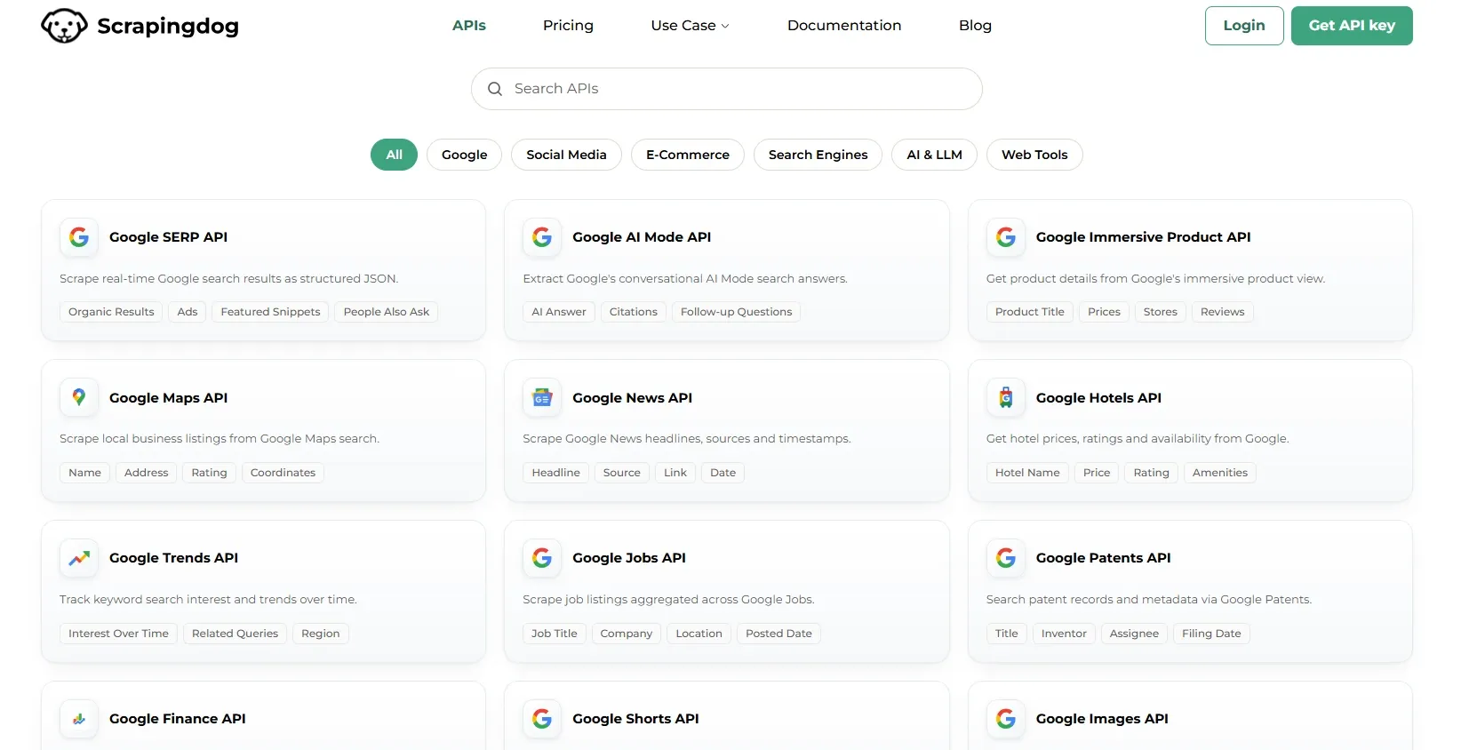Open the Documentation page
This screenshot has width=1469, height=750.
(x=844, y=26)
